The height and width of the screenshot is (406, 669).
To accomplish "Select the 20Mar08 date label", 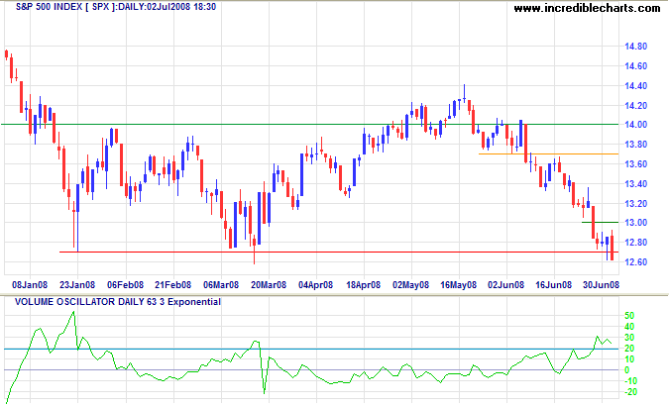I will point(269,285).
